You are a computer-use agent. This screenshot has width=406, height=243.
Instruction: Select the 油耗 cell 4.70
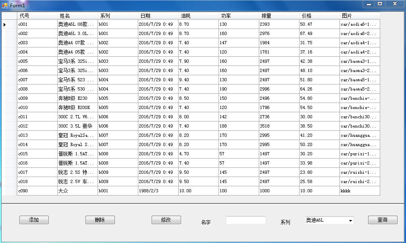199,154
